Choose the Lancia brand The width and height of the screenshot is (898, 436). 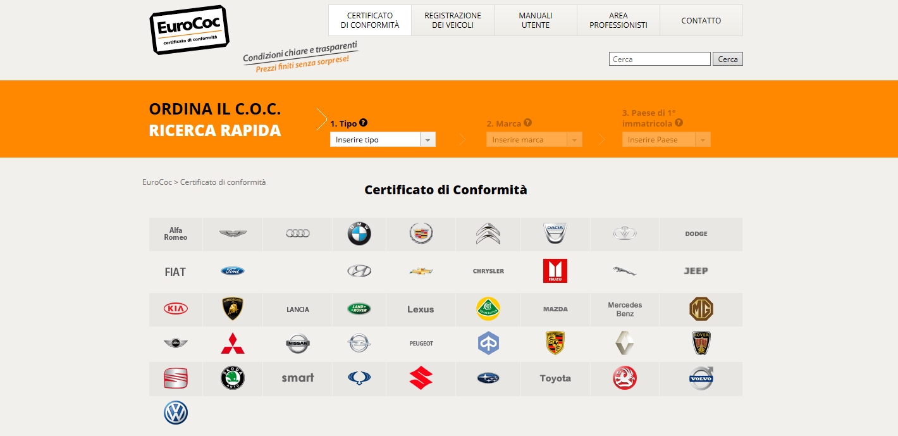(x=298, y=309)
